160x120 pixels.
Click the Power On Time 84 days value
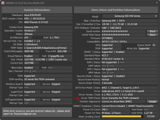[x=111, y=113]
